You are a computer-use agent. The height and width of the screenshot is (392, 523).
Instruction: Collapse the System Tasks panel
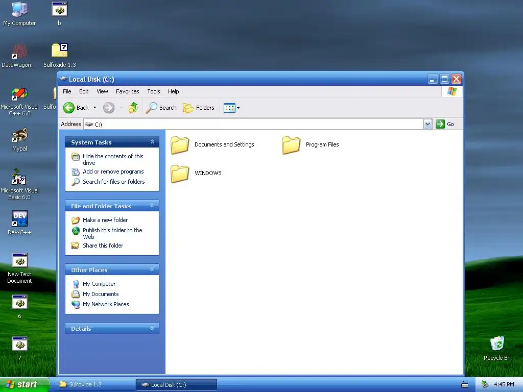tap(152, 142)
